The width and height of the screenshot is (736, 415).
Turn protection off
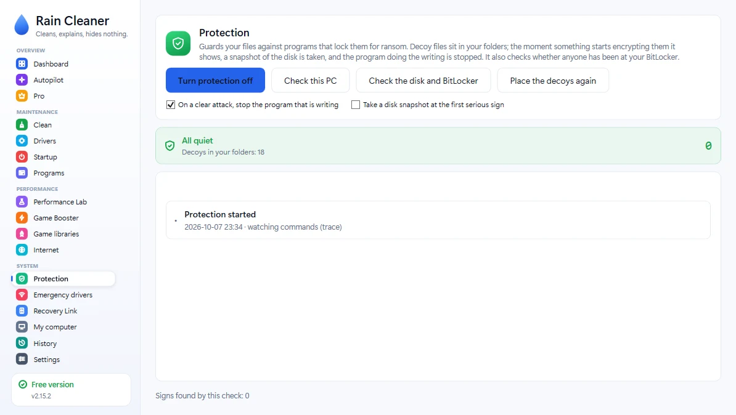coord(216,81)
